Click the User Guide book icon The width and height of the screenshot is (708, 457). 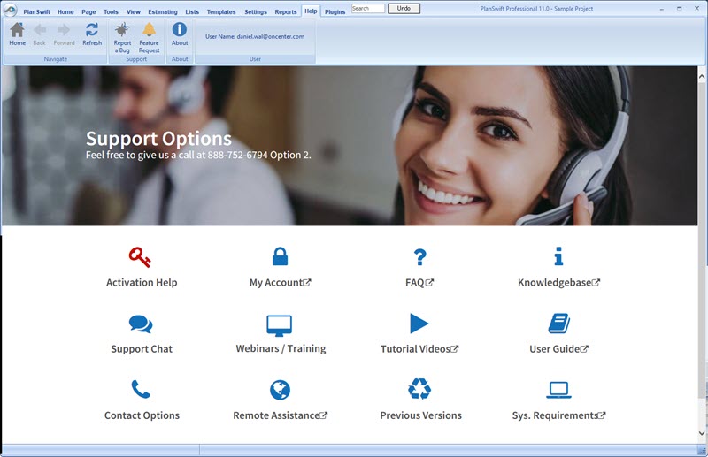click(x=559, y=324)
